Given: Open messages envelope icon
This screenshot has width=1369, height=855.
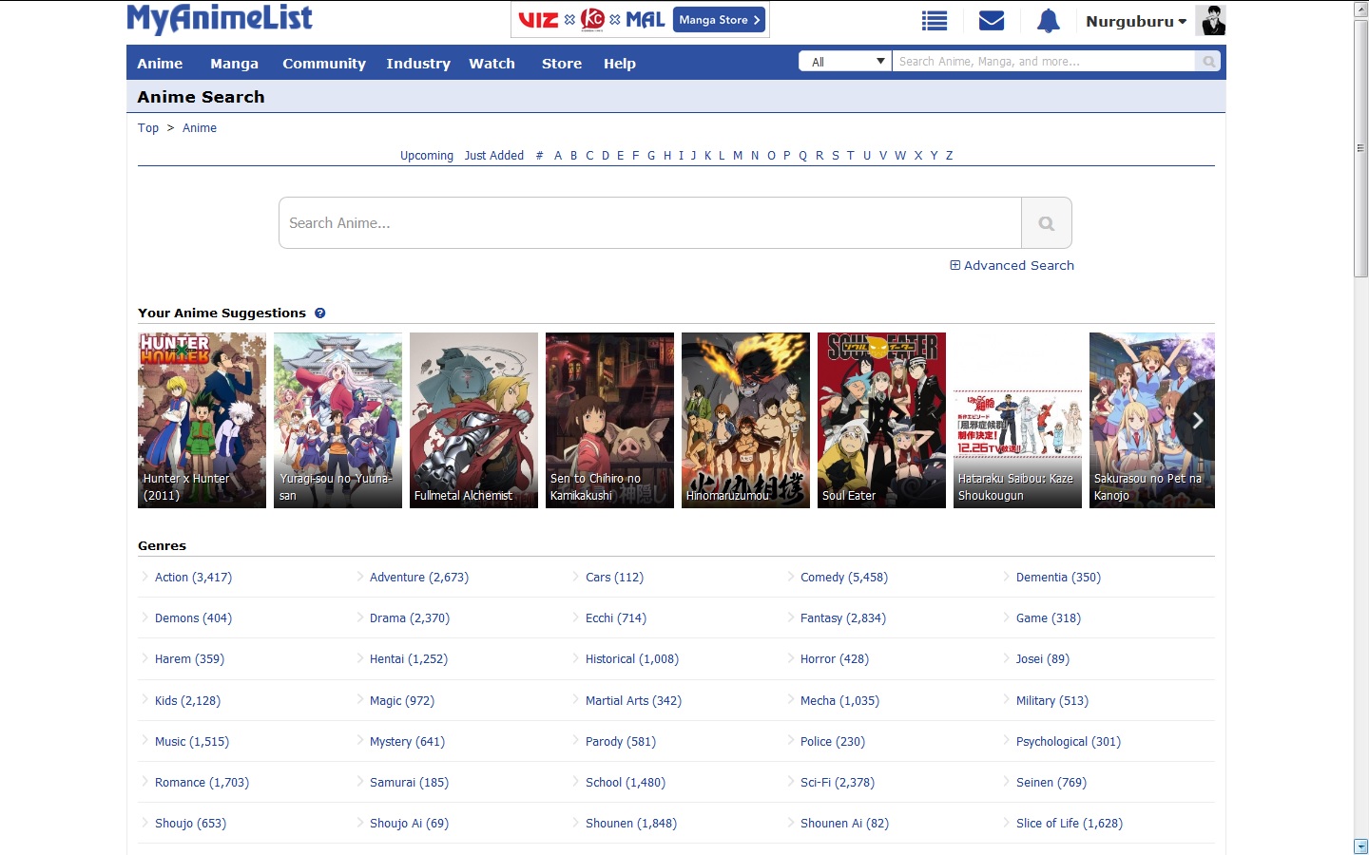Looking at the screenshot, I should point(992,21).
